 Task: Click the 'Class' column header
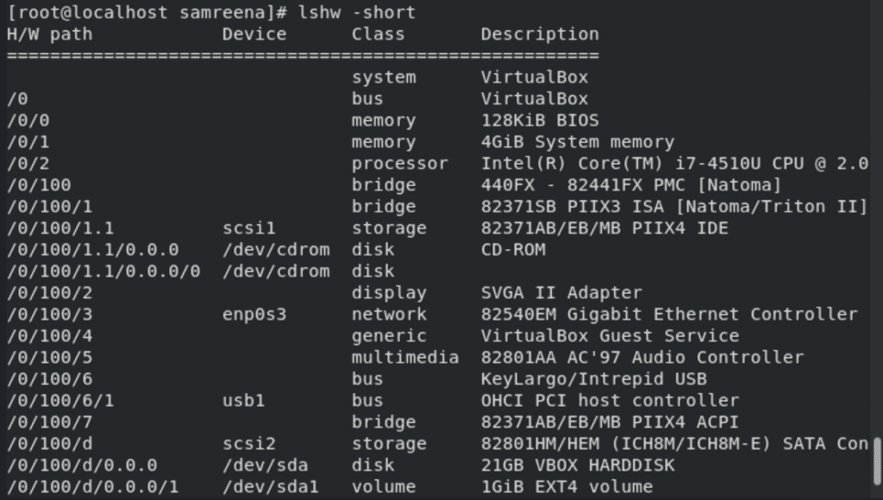(378, 34)
